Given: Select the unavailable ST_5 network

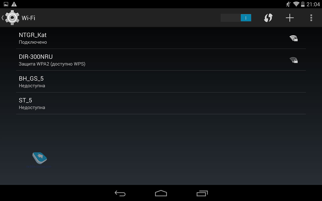Looking at the screenshot, I should tap(161, 103).
